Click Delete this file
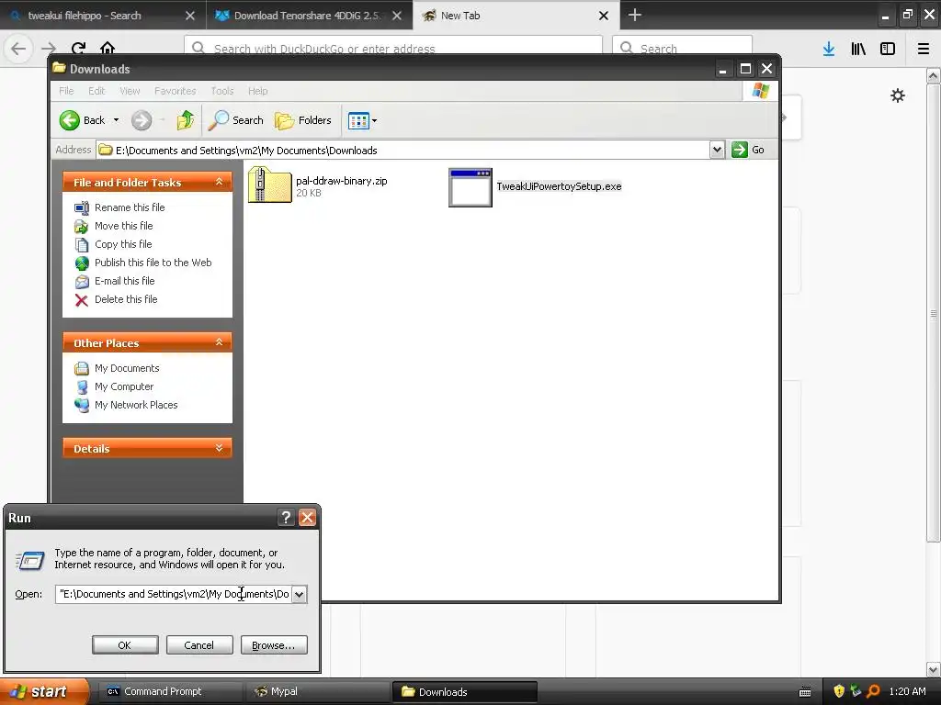The height and width of the screenshot is (705, 941). coord(116,300)
